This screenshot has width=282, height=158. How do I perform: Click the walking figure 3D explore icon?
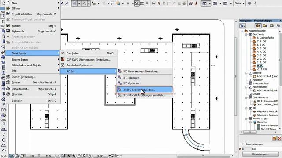pos(255,3)
